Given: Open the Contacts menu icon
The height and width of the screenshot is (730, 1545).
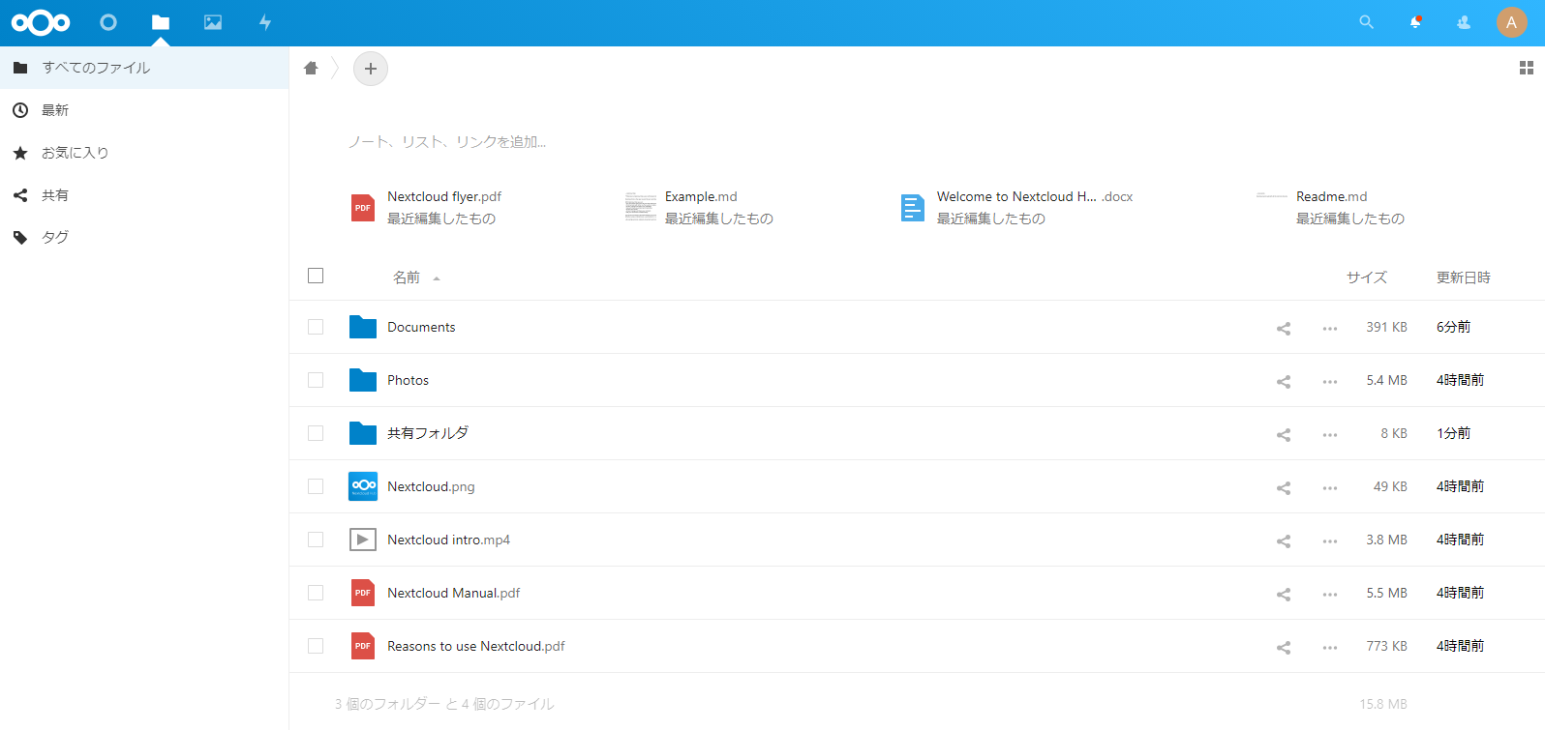Looking at the screenshot, I should click(x=1464, y=22).
